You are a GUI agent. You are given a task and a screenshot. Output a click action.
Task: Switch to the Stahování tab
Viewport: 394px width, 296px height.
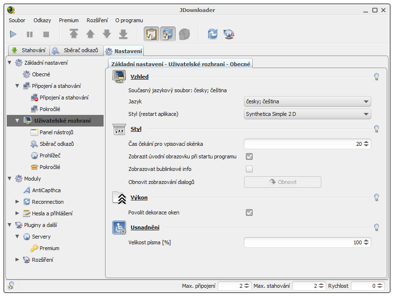coord(29,50)
